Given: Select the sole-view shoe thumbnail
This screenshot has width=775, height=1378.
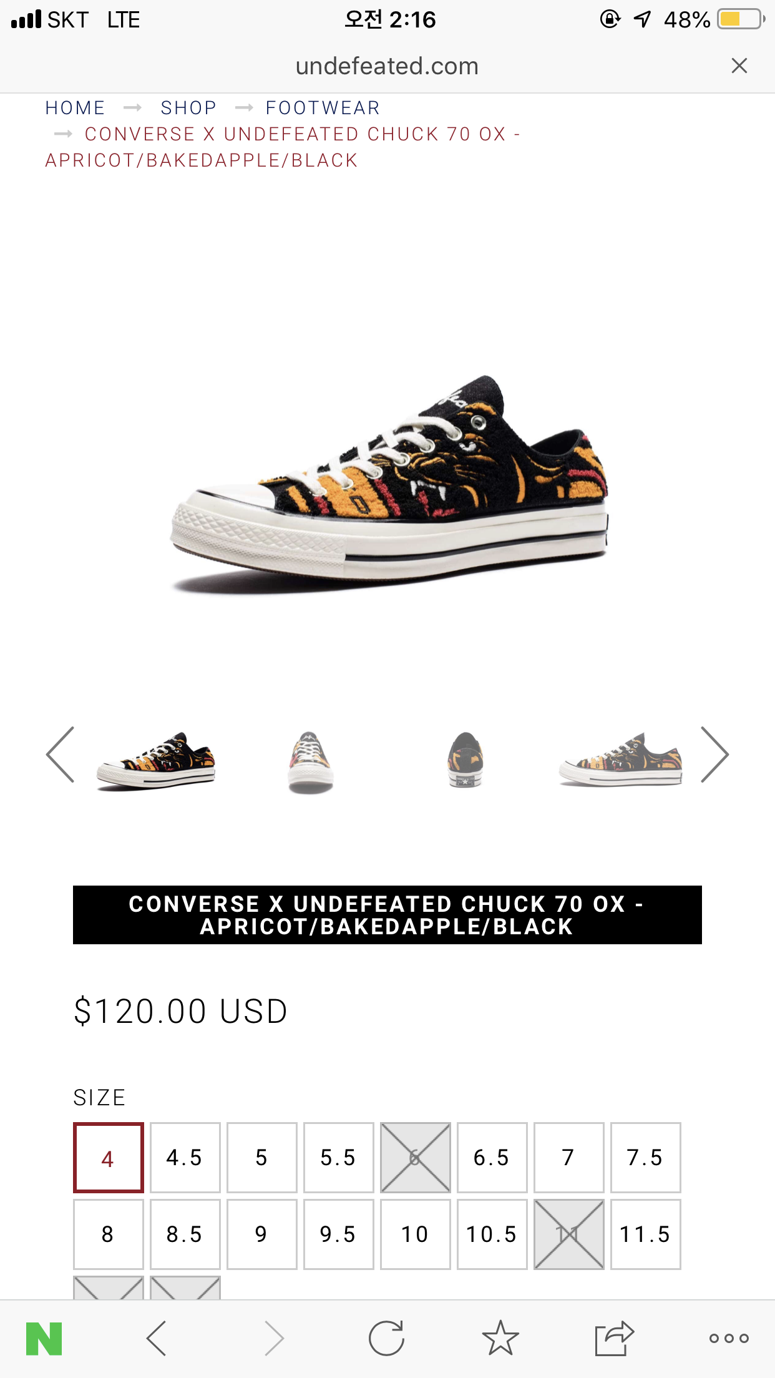Looking at the screenshot, I should click(465, 760).
